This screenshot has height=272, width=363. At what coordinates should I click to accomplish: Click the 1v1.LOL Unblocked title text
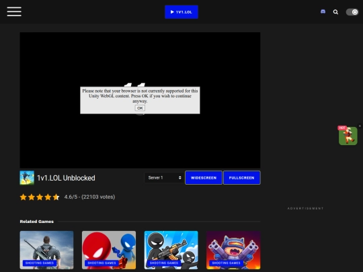pyautogui.click(x=66, y=178)
